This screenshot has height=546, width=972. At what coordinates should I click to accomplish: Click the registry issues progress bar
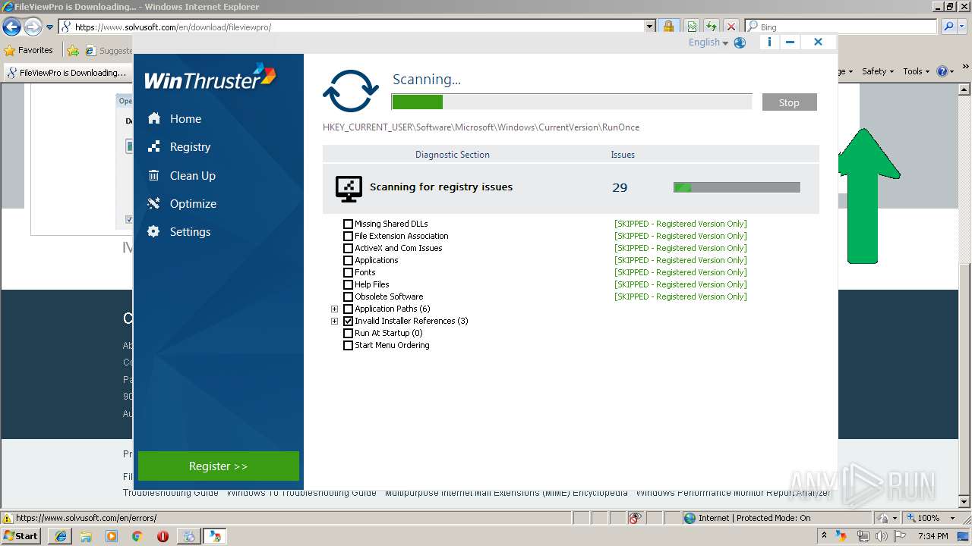click(x=737, y=187)
